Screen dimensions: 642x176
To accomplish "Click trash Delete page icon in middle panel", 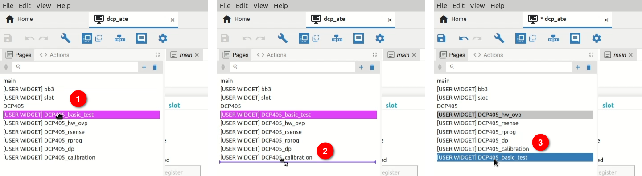I will (x=371, y=67).
